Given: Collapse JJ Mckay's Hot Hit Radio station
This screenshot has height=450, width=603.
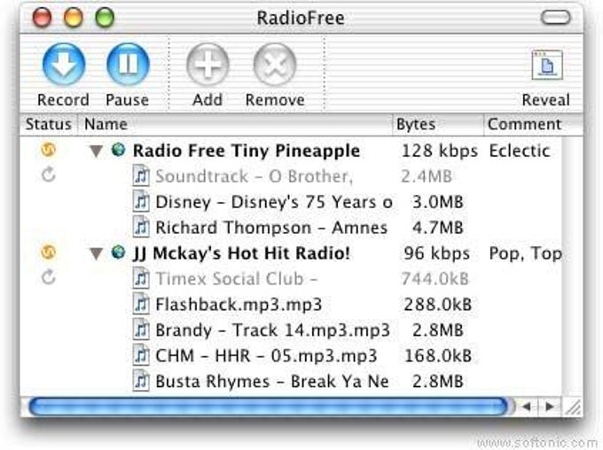Looking at the screenshot, I should (96, 253).
